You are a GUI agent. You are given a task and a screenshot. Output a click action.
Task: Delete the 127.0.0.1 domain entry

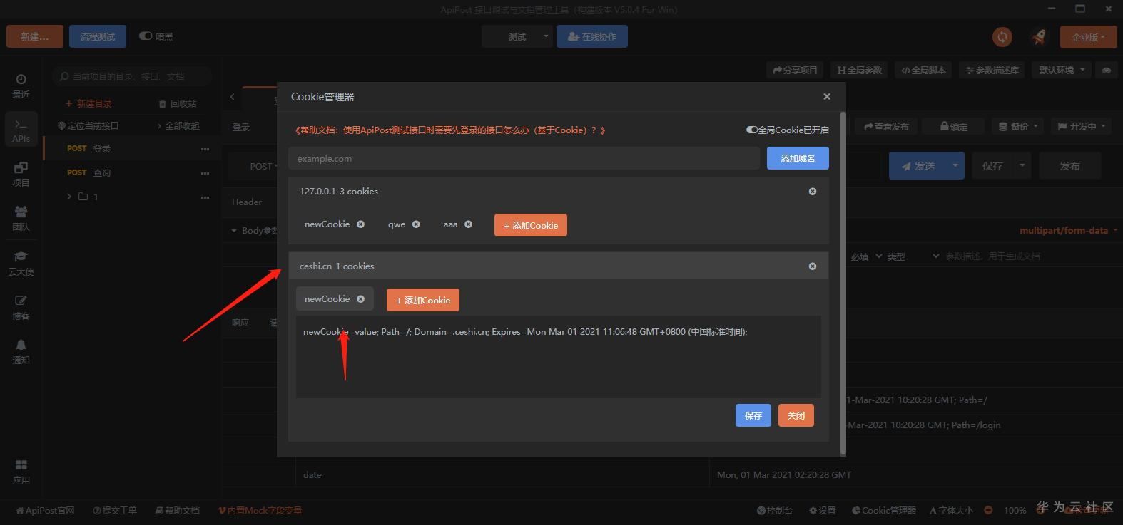(x=812, y=192)
